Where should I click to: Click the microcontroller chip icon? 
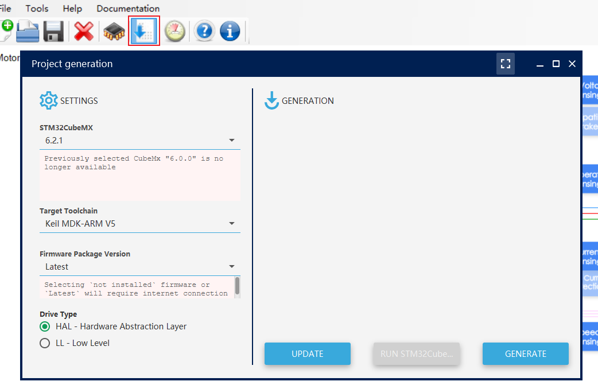click(x=114, y=31)
